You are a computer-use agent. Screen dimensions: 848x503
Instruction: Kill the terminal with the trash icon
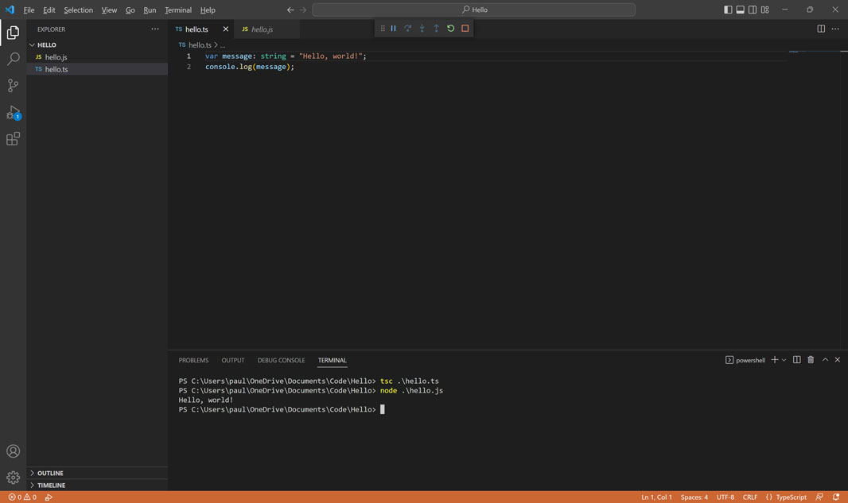pyautogui.click(x=811, y=360)
